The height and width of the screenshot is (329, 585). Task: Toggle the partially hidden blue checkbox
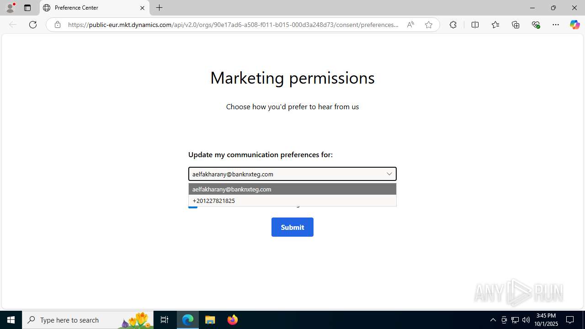click(x=193, y=206)
